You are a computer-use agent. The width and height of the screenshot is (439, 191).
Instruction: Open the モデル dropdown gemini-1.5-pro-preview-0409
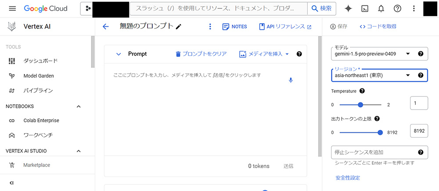click(379, 54)
